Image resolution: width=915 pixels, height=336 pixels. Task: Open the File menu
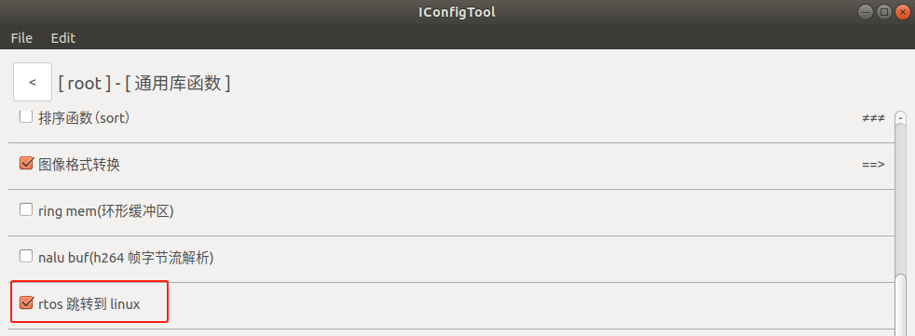point(21,38)
